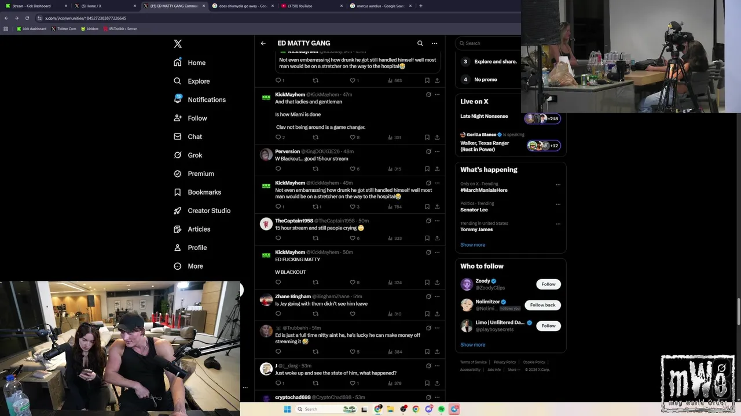Open Discord from the taskbar
The image size is (741, 416).
click(x=429, y=409)
